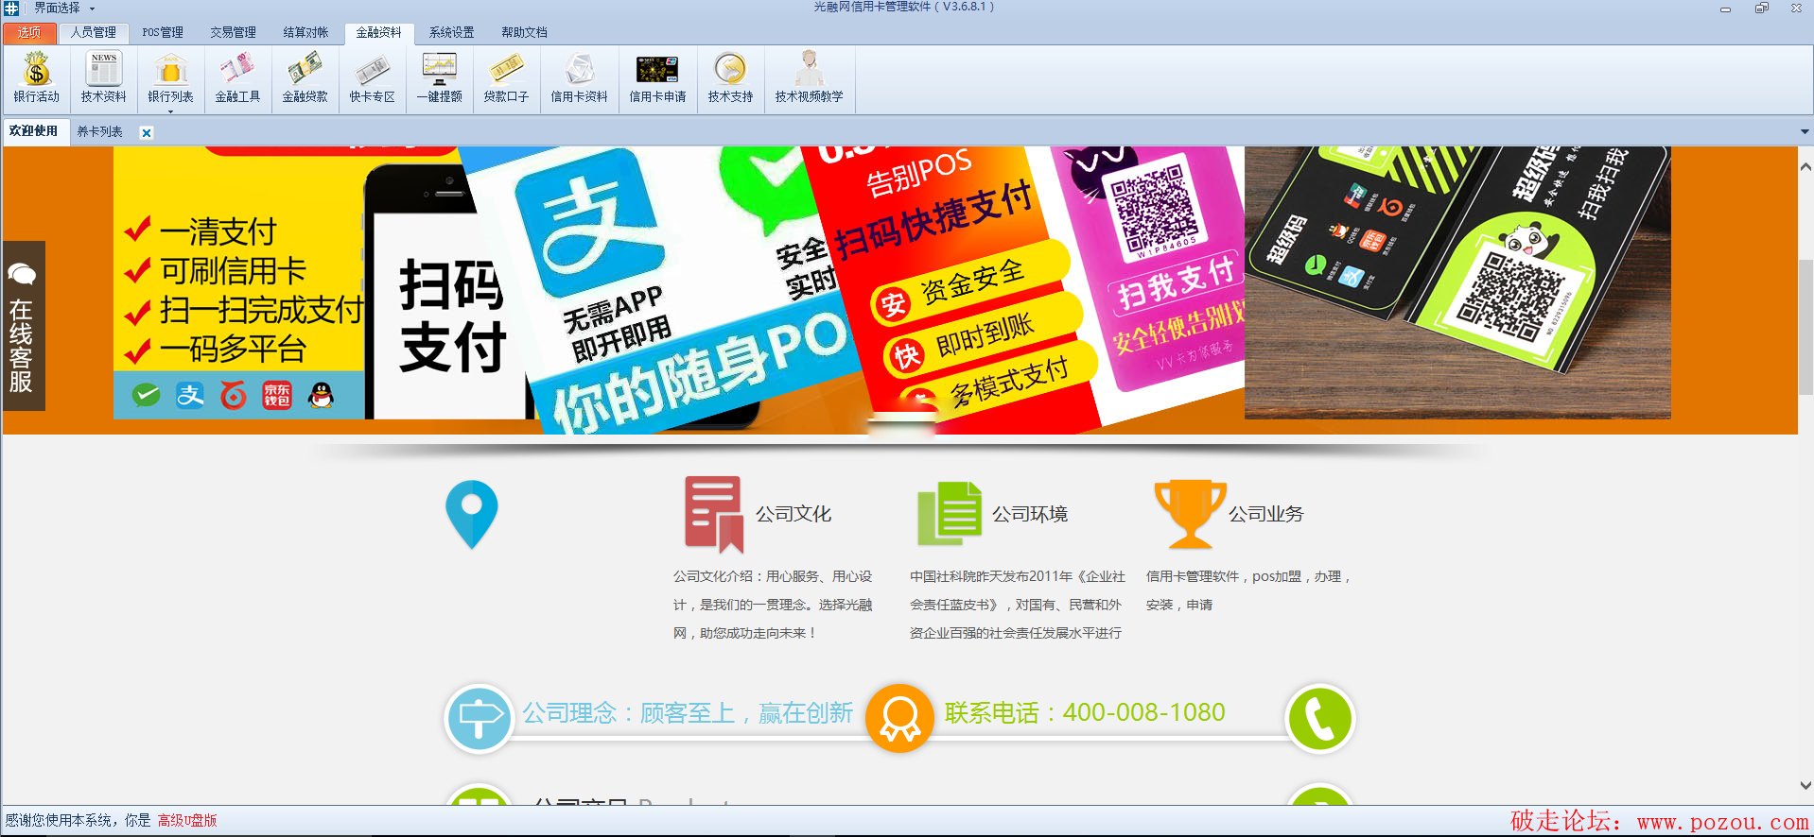Image resolution: width=1814 pixels, height=837 pixels.
Task: Switch to the 选项 ribbon tab
Action: tap(29, 33)
